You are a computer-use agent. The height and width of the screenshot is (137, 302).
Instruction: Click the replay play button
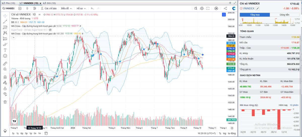[216, 8]
